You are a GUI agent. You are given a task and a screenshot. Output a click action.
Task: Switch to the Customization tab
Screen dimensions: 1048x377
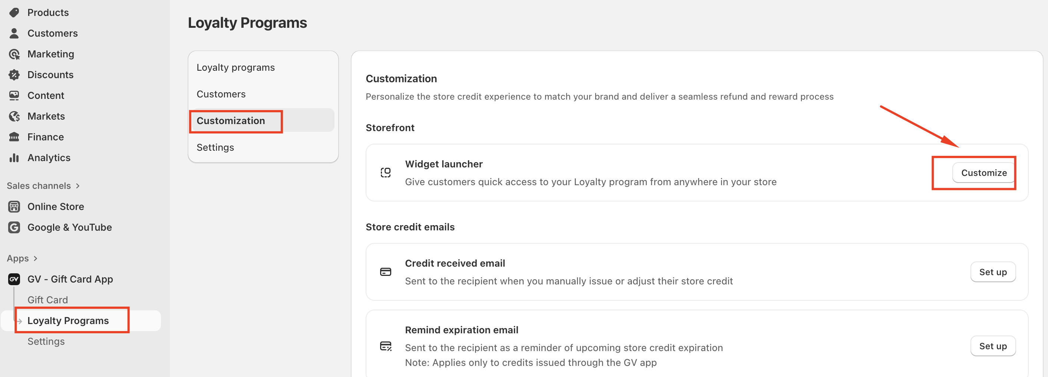(x=231, y=121)
